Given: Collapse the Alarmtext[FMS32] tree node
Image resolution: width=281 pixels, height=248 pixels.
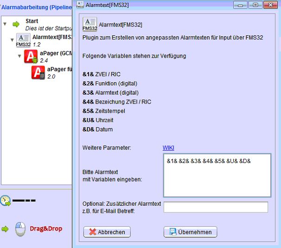Looking at the screenshot, I should (12, 40).
